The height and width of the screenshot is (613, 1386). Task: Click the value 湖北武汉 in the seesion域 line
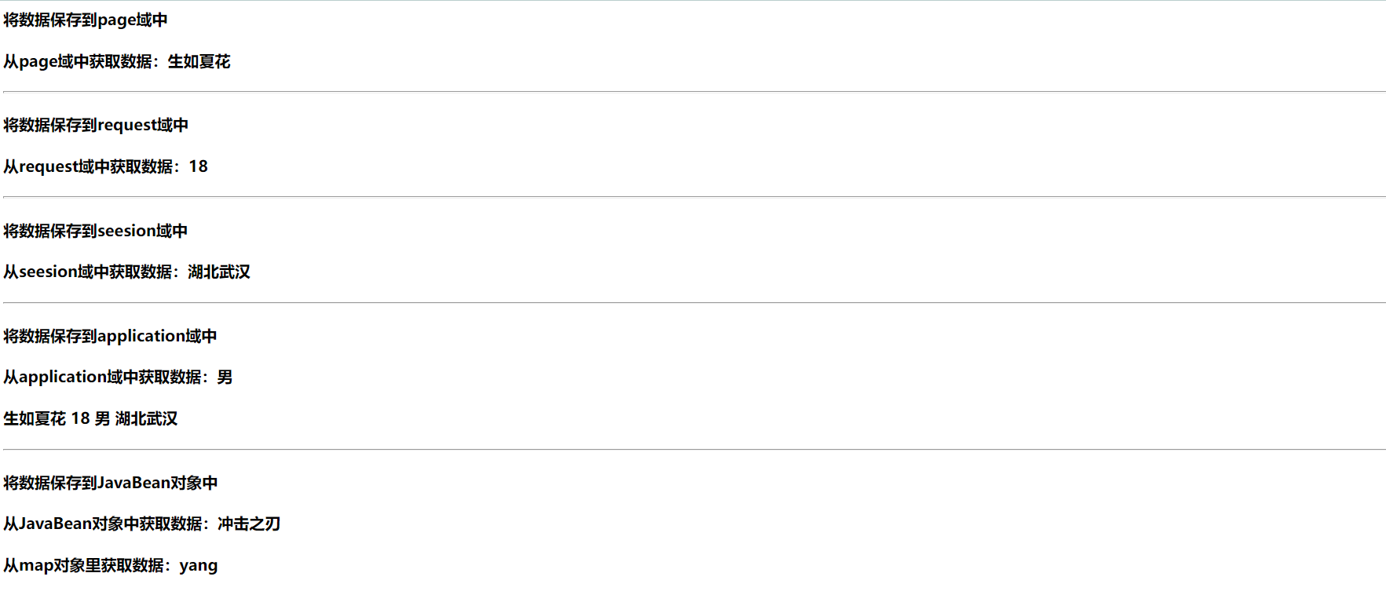click(218, 272)
